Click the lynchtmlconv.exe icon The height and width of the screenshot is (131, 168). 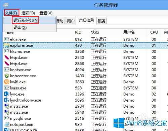pos(7,100)
